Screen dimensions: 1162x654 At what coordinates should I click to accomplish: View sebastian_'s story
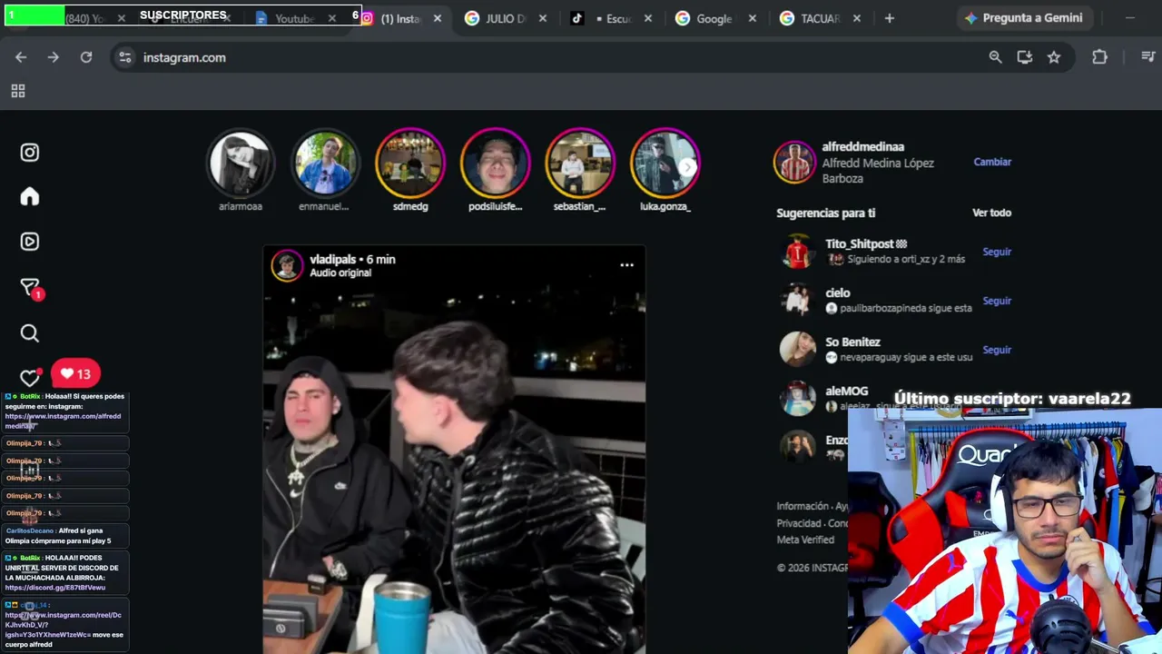coord(580,163)
